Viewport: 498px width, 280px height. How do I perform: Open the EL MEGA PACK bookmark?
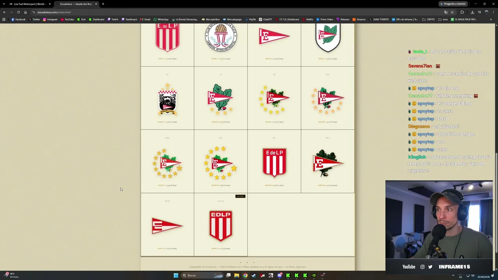pyautogui.click(x=464, y=19)
